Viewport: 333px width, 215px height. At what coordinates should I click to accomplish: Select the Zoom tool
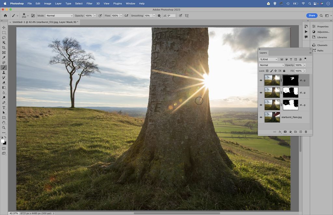[x=4, y=128]
